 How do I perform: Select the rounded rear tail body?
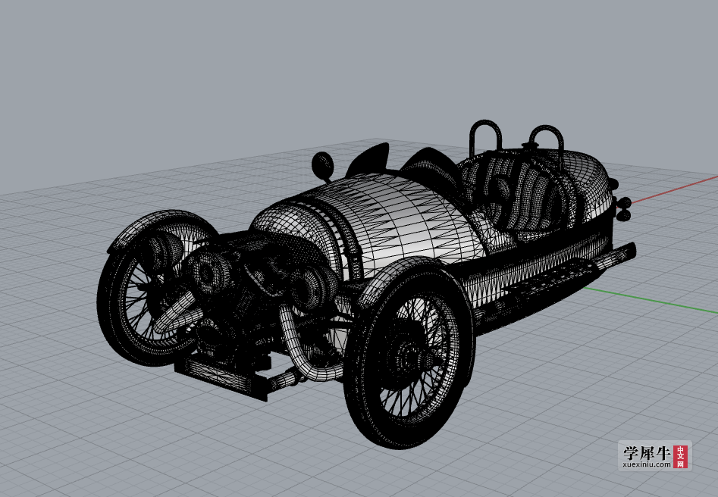click(588, 186)
